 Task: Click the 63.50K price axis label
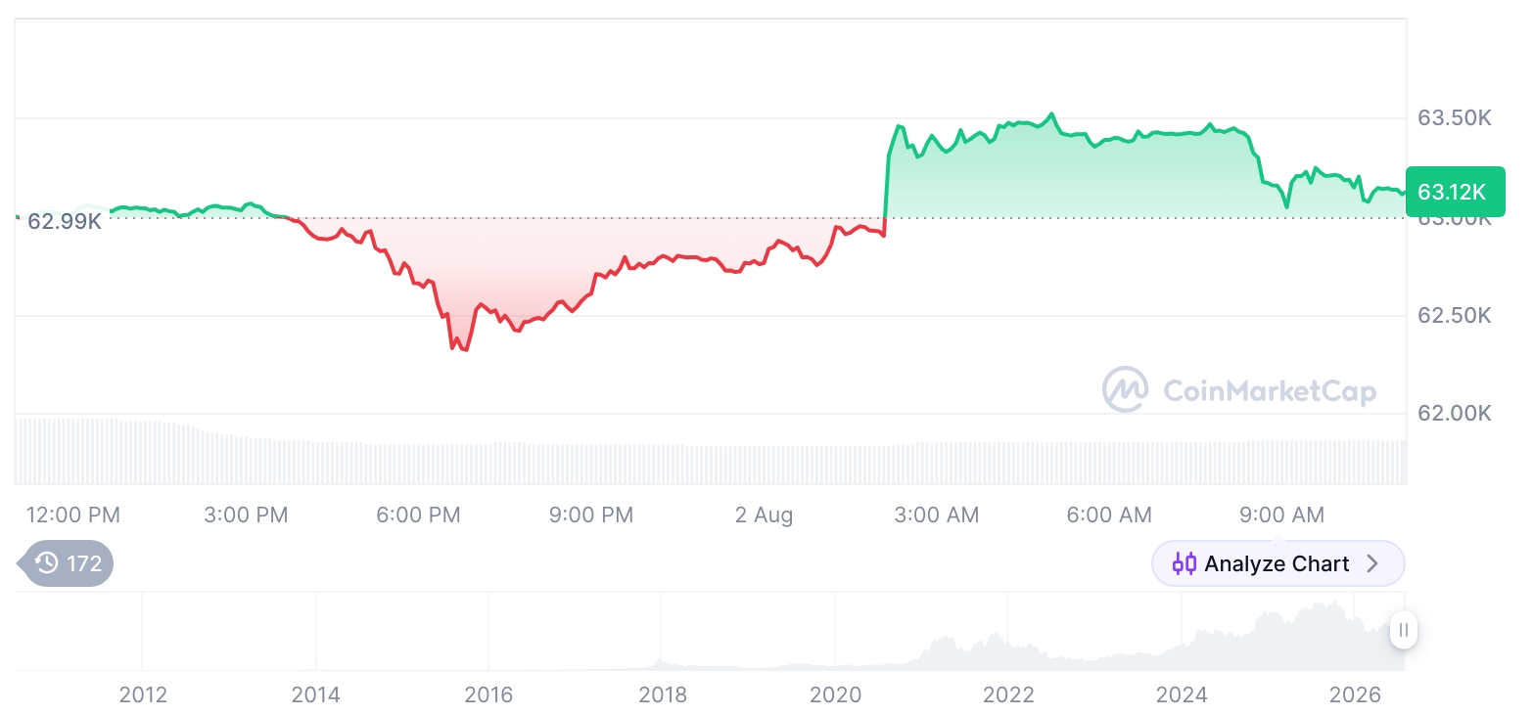pos(1455,118)
